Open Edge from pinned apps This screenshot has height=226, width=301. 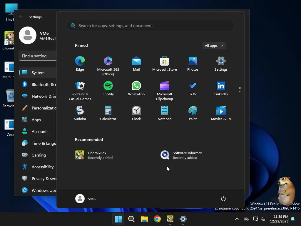(x=80, y=64)
